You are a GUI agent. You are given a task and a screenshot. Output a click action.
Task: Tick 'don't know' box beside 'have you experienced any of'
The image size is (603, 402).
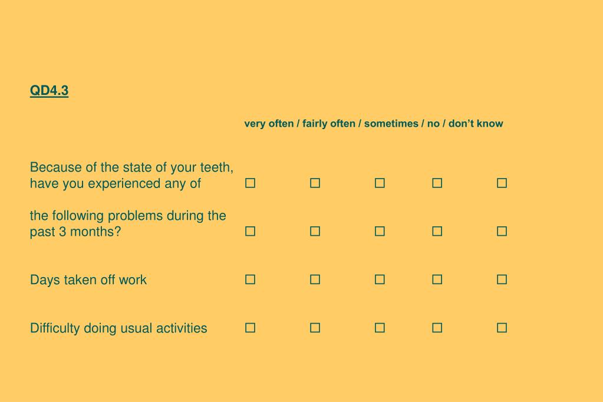(502, 183)
